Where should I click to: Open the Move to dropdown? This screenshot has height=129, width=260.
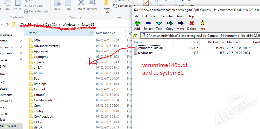point(57,11)
